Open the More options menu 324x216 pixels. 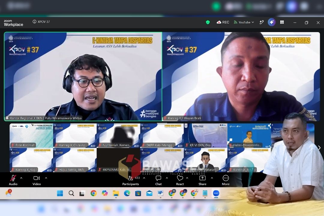coord(226,180)
